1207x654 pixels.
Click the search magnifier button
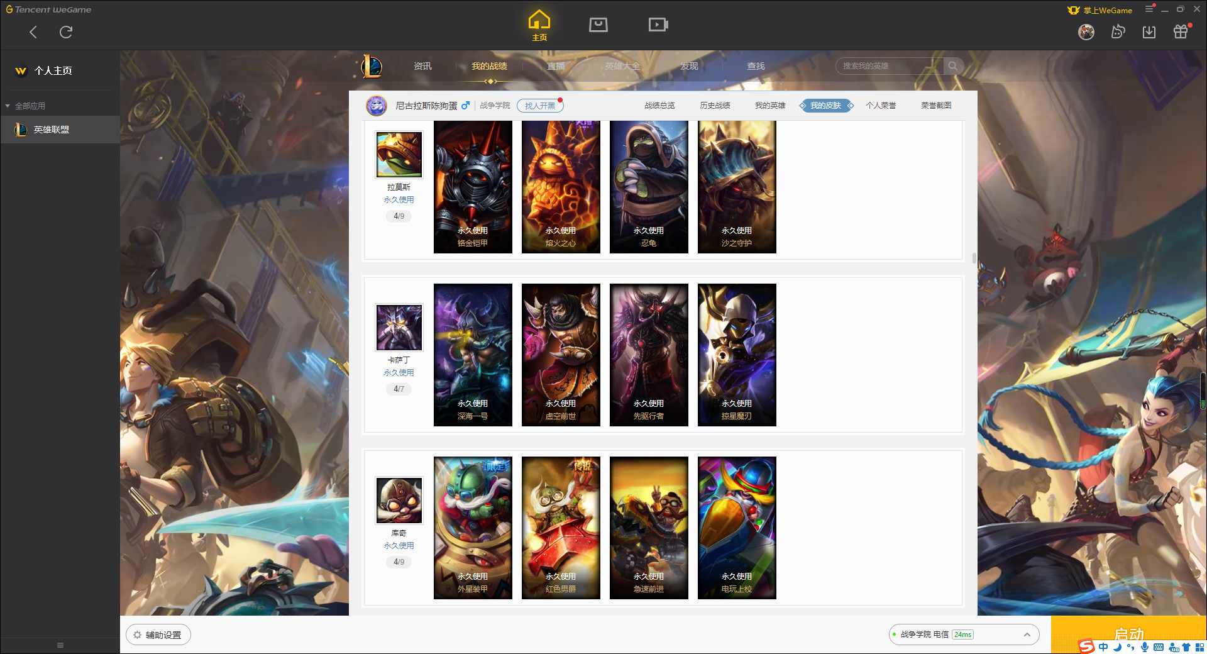(953, 66)
